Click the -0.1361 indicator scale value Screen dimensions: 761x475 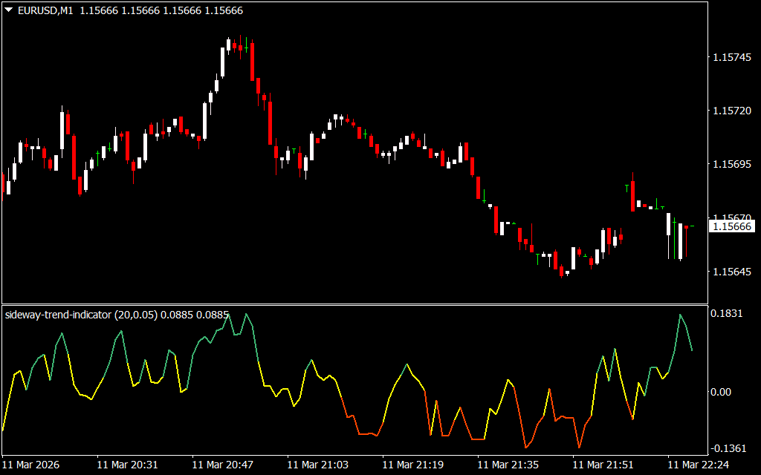pos(728,448)
